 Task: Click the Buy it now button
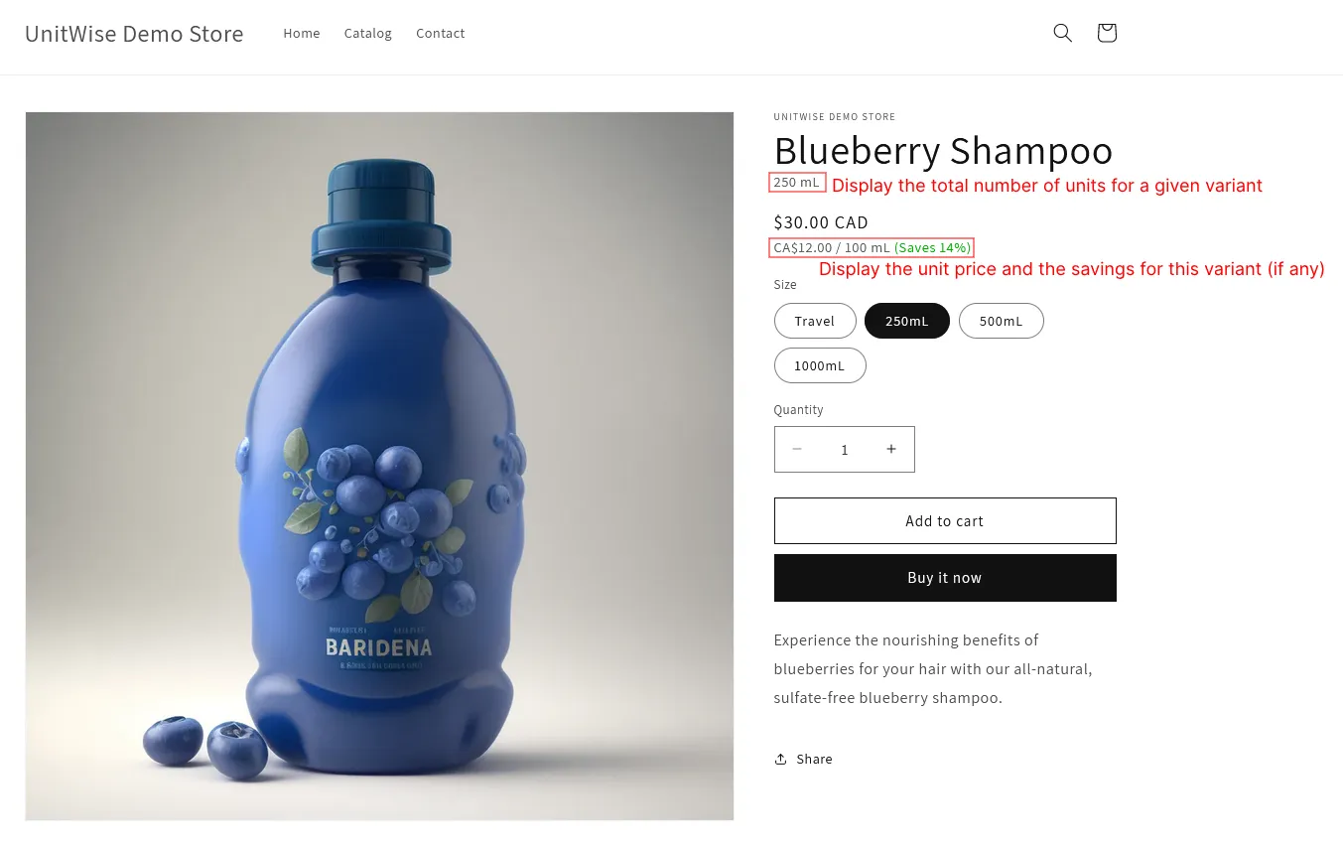tap(945, 578)
